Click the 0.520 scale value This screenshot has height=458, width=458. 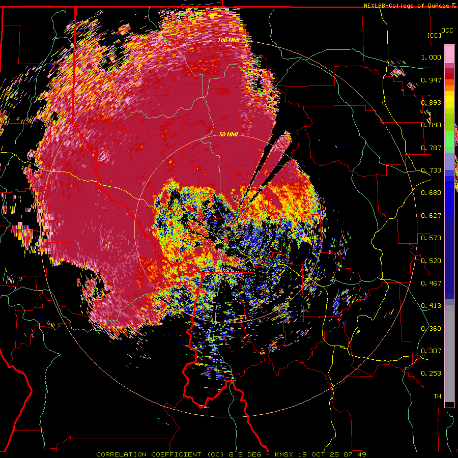[431, 261]
